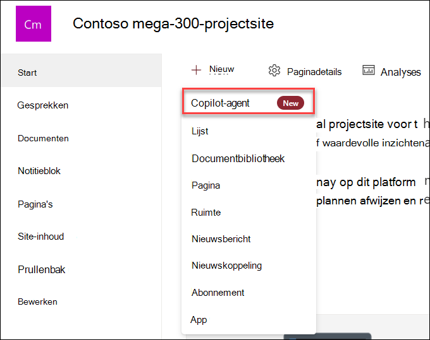Screen dimensions: 430x340
Task: Click the plus icon next to Nieuw
Action: [196, 70]
